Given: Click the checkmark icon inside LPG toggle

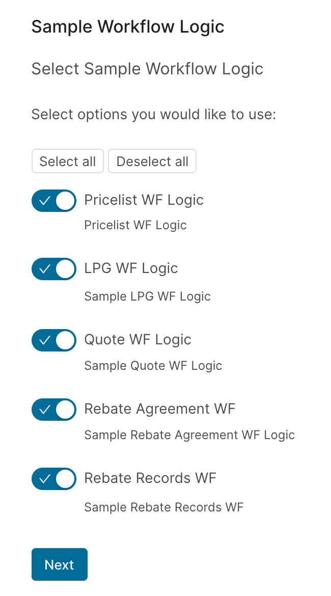Looking at the screenshot, I should pyautogui.click(x=44, y=269).
